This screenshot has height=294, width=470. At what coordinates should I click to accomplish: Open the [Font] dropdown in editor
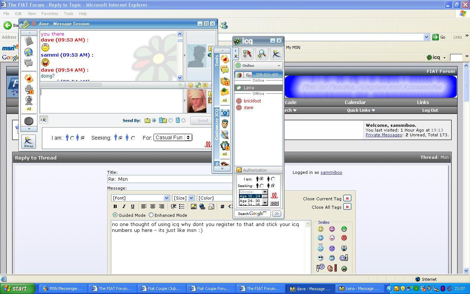click(140, 198)
